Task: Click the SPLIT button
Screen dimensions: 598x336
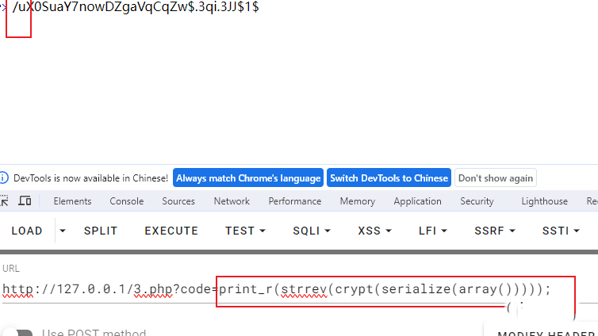Action: click(101, 231)
